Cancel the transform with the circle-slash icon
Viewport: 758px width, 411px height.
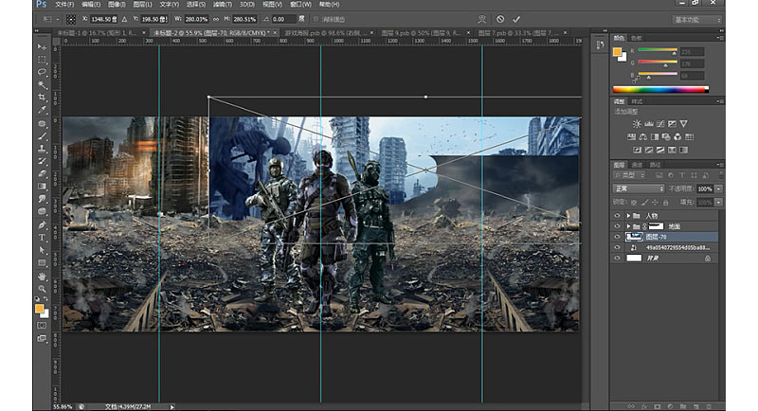tap(500, 19)
